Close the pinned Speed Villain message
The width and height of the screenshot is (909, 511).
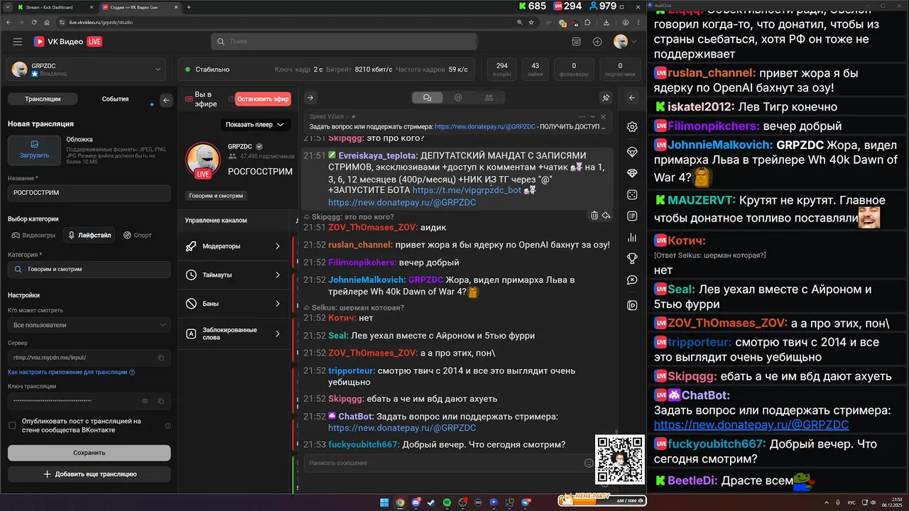pyautogui.click(x=603, y=116)
